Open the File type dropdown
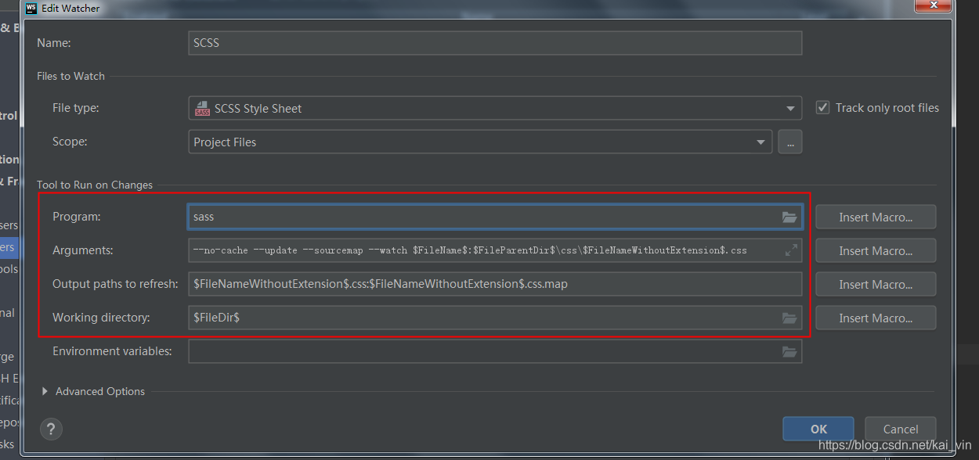This screenshot has height=460, width=979. click(x=495, y=108)
